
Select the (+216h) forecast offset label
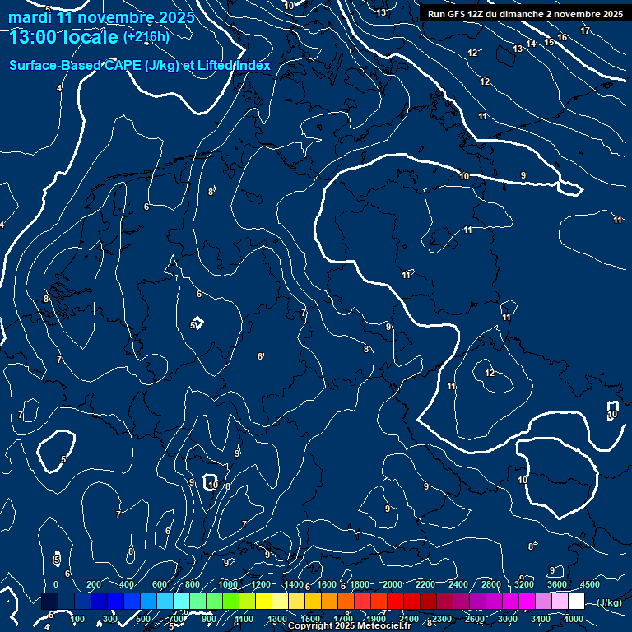coord(146,37)
